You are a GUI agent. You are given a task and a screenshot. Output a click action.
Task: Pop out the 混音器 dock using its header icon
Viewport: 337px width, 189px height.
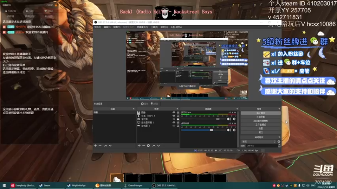point(237,109)
